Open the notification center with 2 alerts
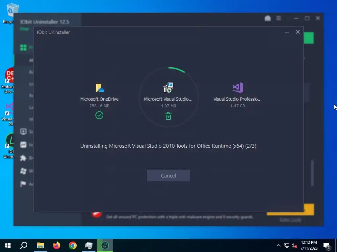 [x=327, y=246]
